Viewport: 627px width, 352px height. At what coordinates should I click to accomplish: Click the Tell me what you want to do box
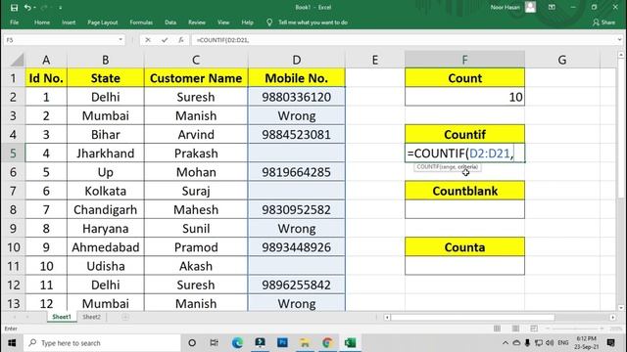click(313, 22)
